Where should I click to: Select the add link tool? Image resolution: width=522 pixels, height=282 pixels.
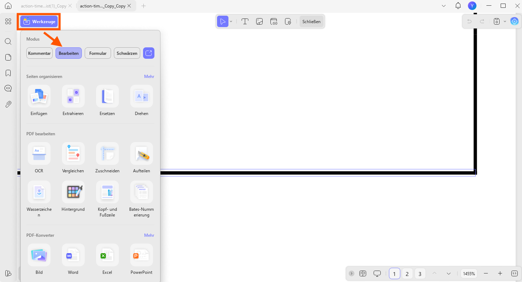274,21
